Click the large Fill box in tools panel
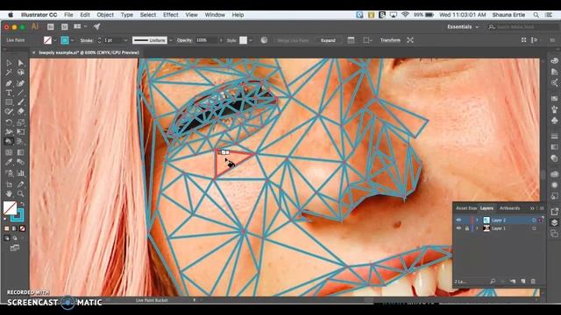The image size is (561, 315). 10,207
